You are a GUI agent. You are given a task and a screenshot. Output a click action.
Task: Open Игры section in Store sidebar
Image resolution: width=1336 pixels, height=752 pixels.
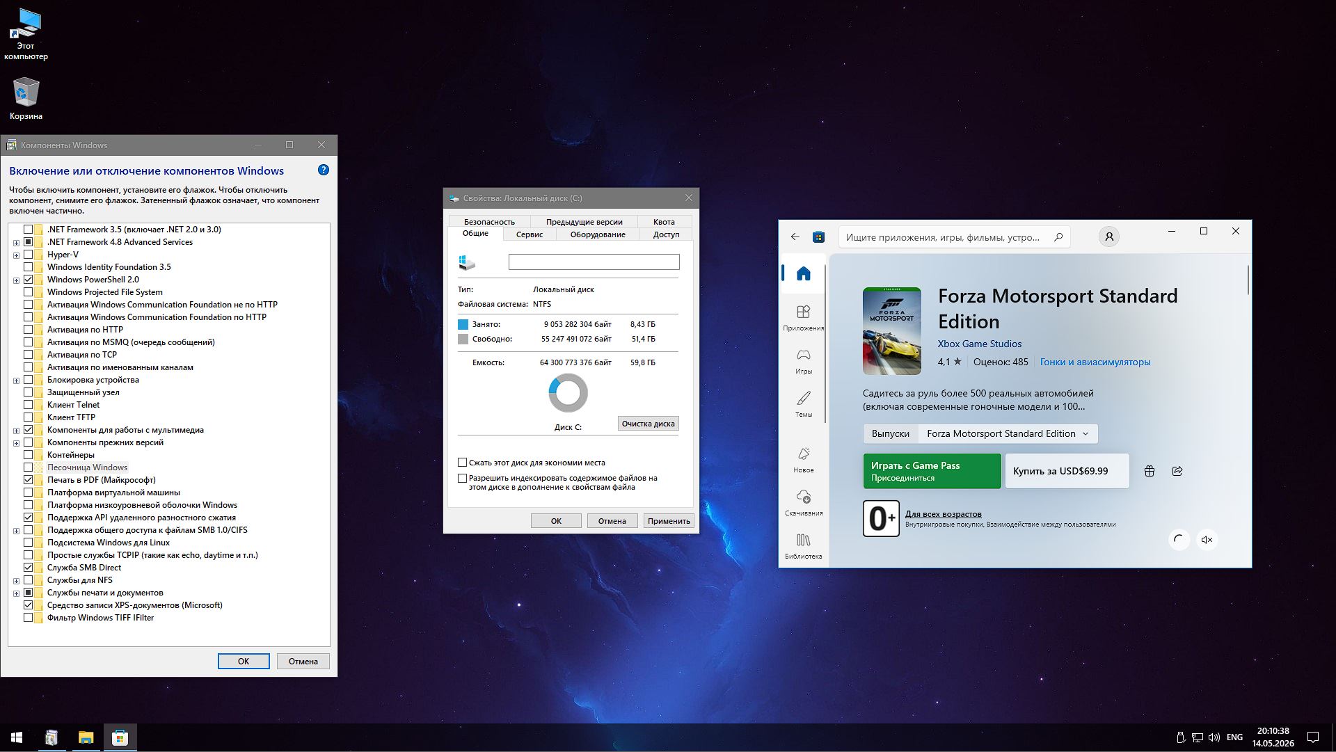point(803,360)
